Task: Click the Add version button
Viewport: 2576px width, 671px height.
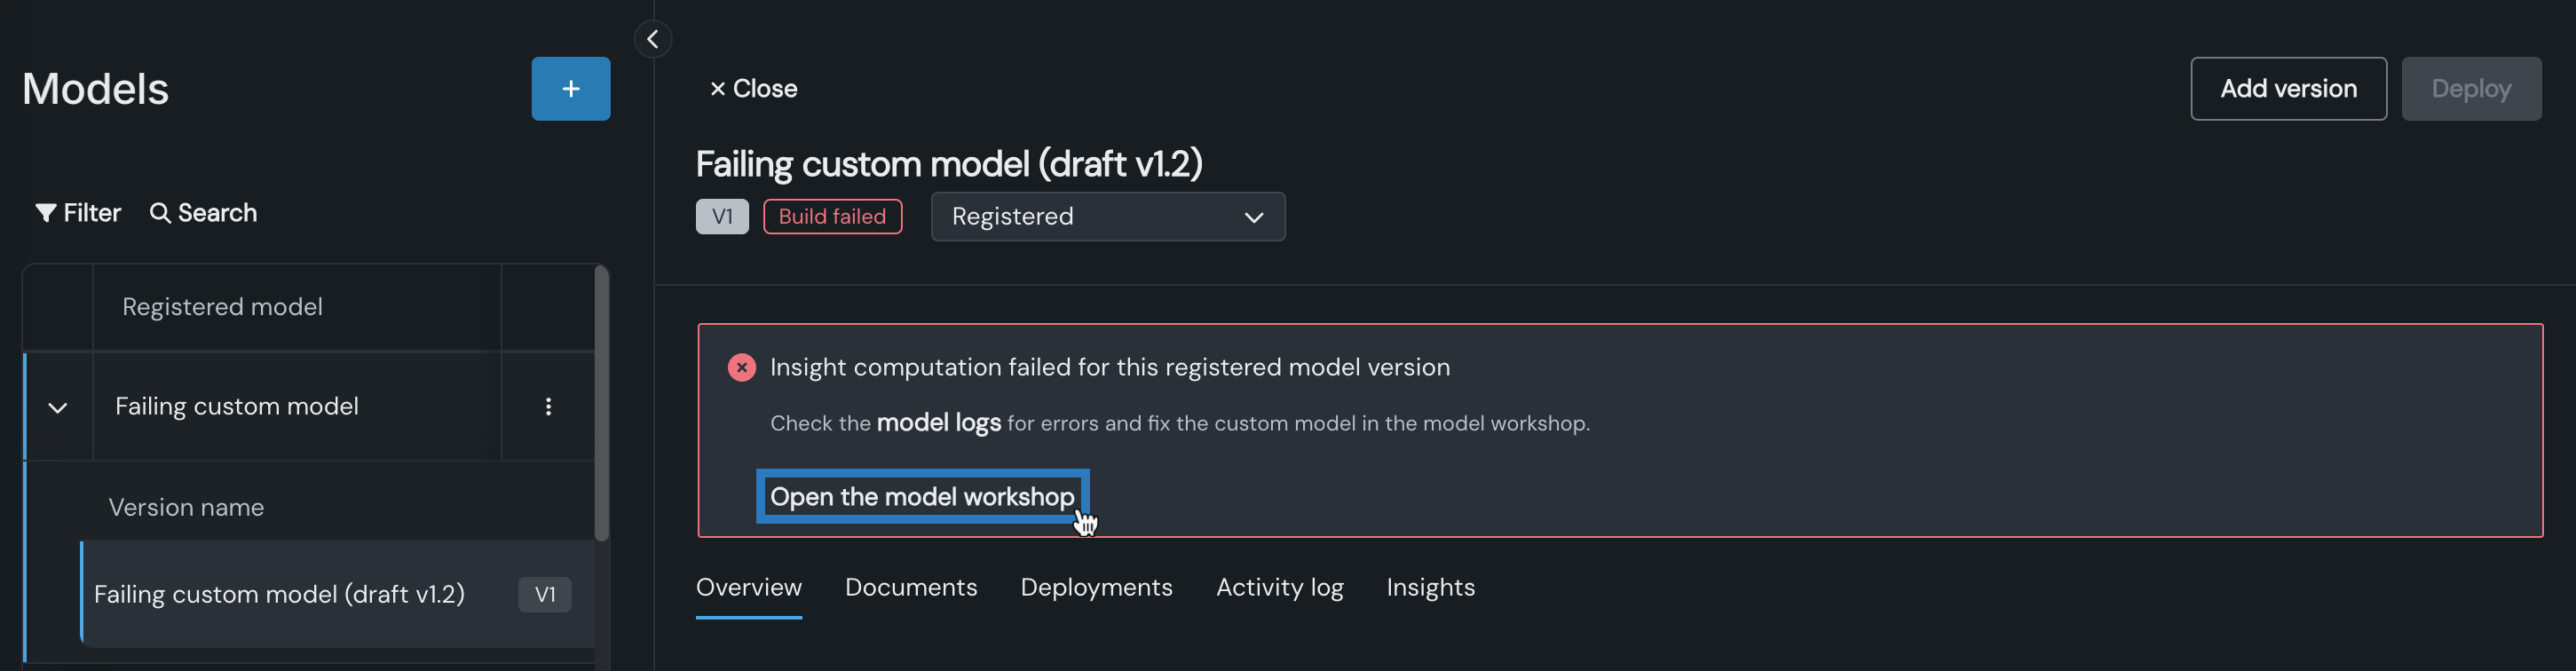Action: click(x=2287, y=89)
